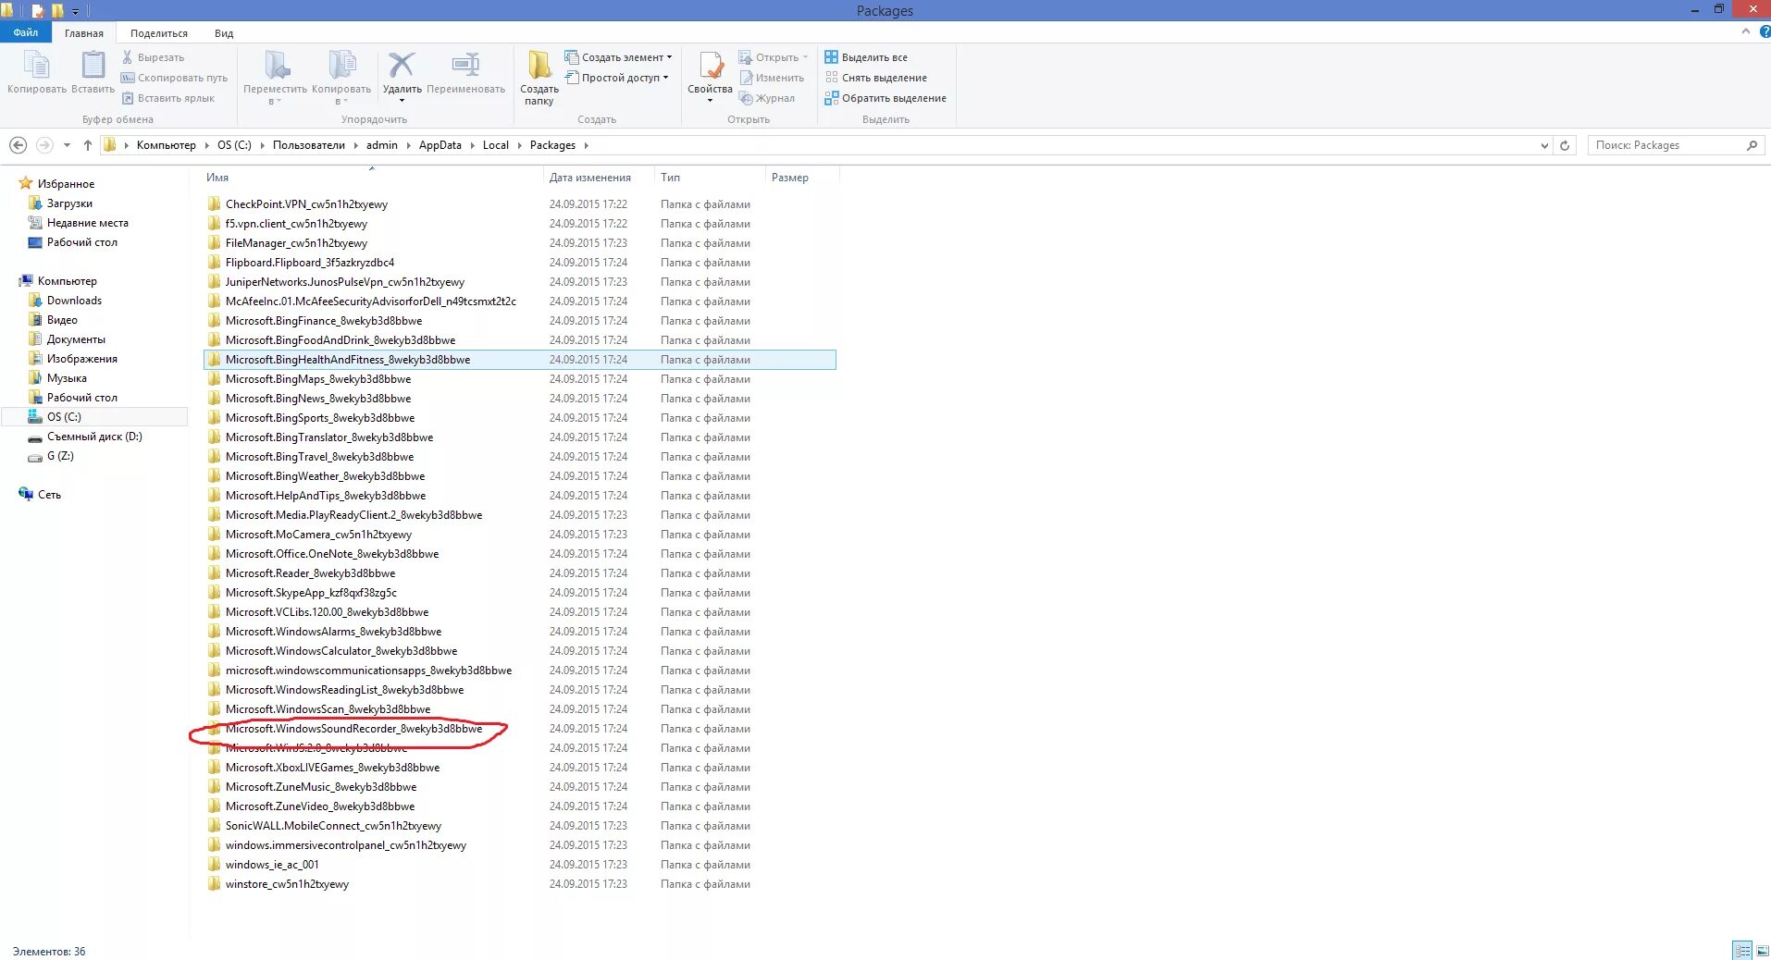The height and width of the screenshot is (960, 1771).
Task: Click Обратить выделение
Action: pos(885,98)
